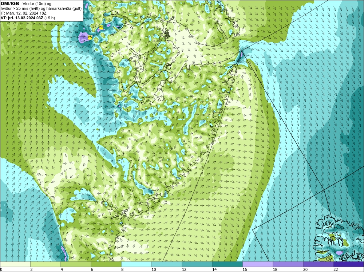
Task: Pick the 2–4 m/s color band
Action: coord(45,264)
